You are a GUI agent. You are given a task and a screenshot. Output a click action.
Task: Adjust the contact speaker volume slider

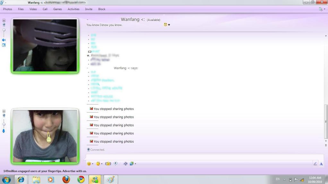pyautogui.click(x=4, y=33)
